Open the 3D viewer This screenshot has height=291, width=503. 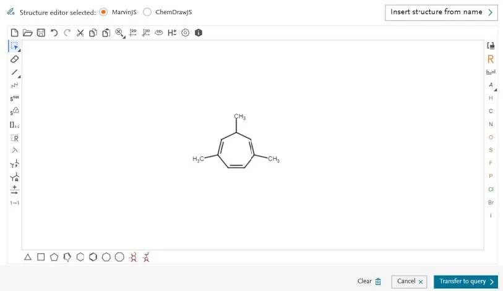coord(159,33)
